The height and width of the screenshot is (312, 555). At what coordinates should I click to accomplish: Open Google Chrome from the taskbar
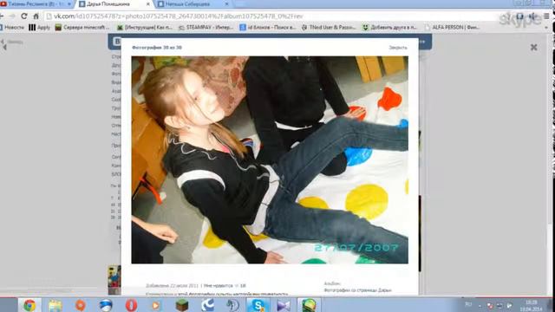click(29, 305)
